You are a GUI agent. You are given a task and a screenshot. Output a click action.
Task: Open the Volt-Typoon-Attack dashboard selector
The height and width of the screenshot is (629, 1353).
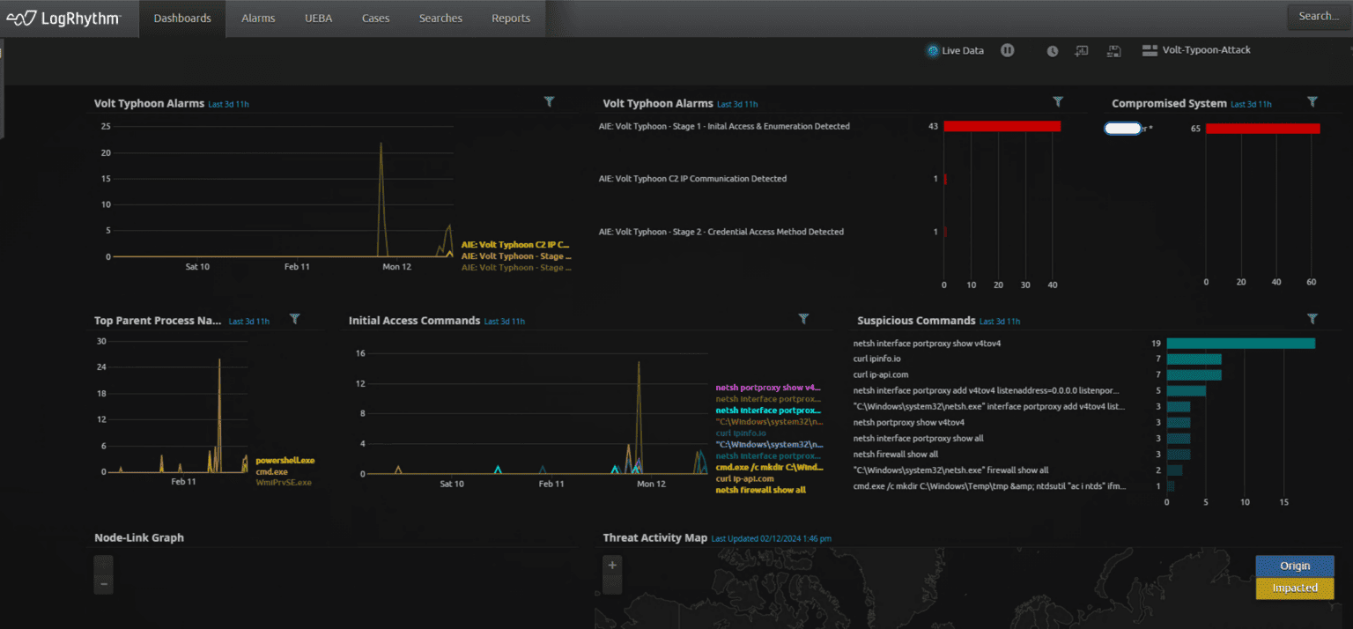click(x=1195, y=50)
